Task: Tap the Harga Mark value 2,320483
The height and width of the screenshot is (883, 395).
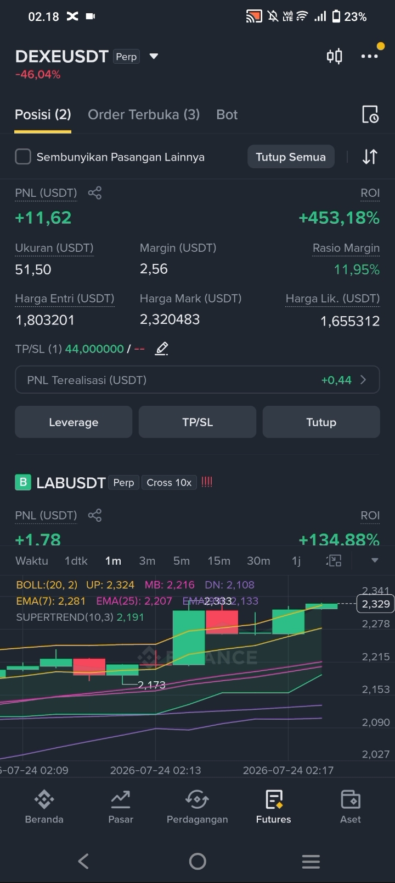Action: (x=170, y=319)
